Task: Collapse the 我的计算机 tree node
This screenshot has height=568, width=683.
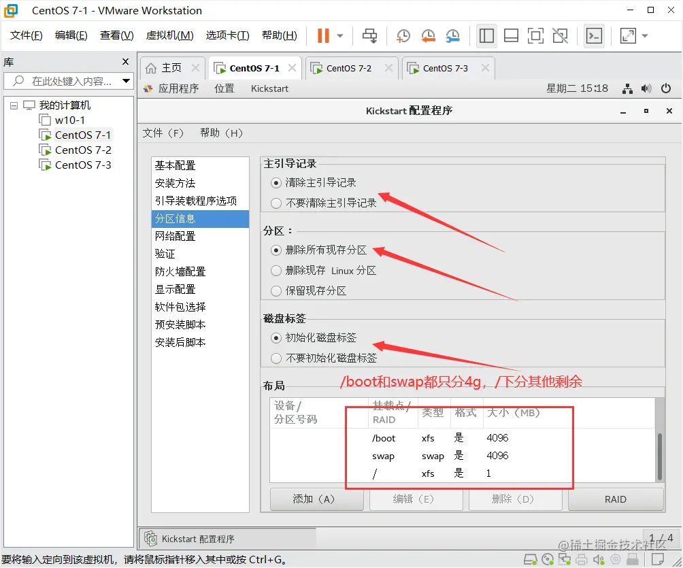Action: tap(14, 105)
